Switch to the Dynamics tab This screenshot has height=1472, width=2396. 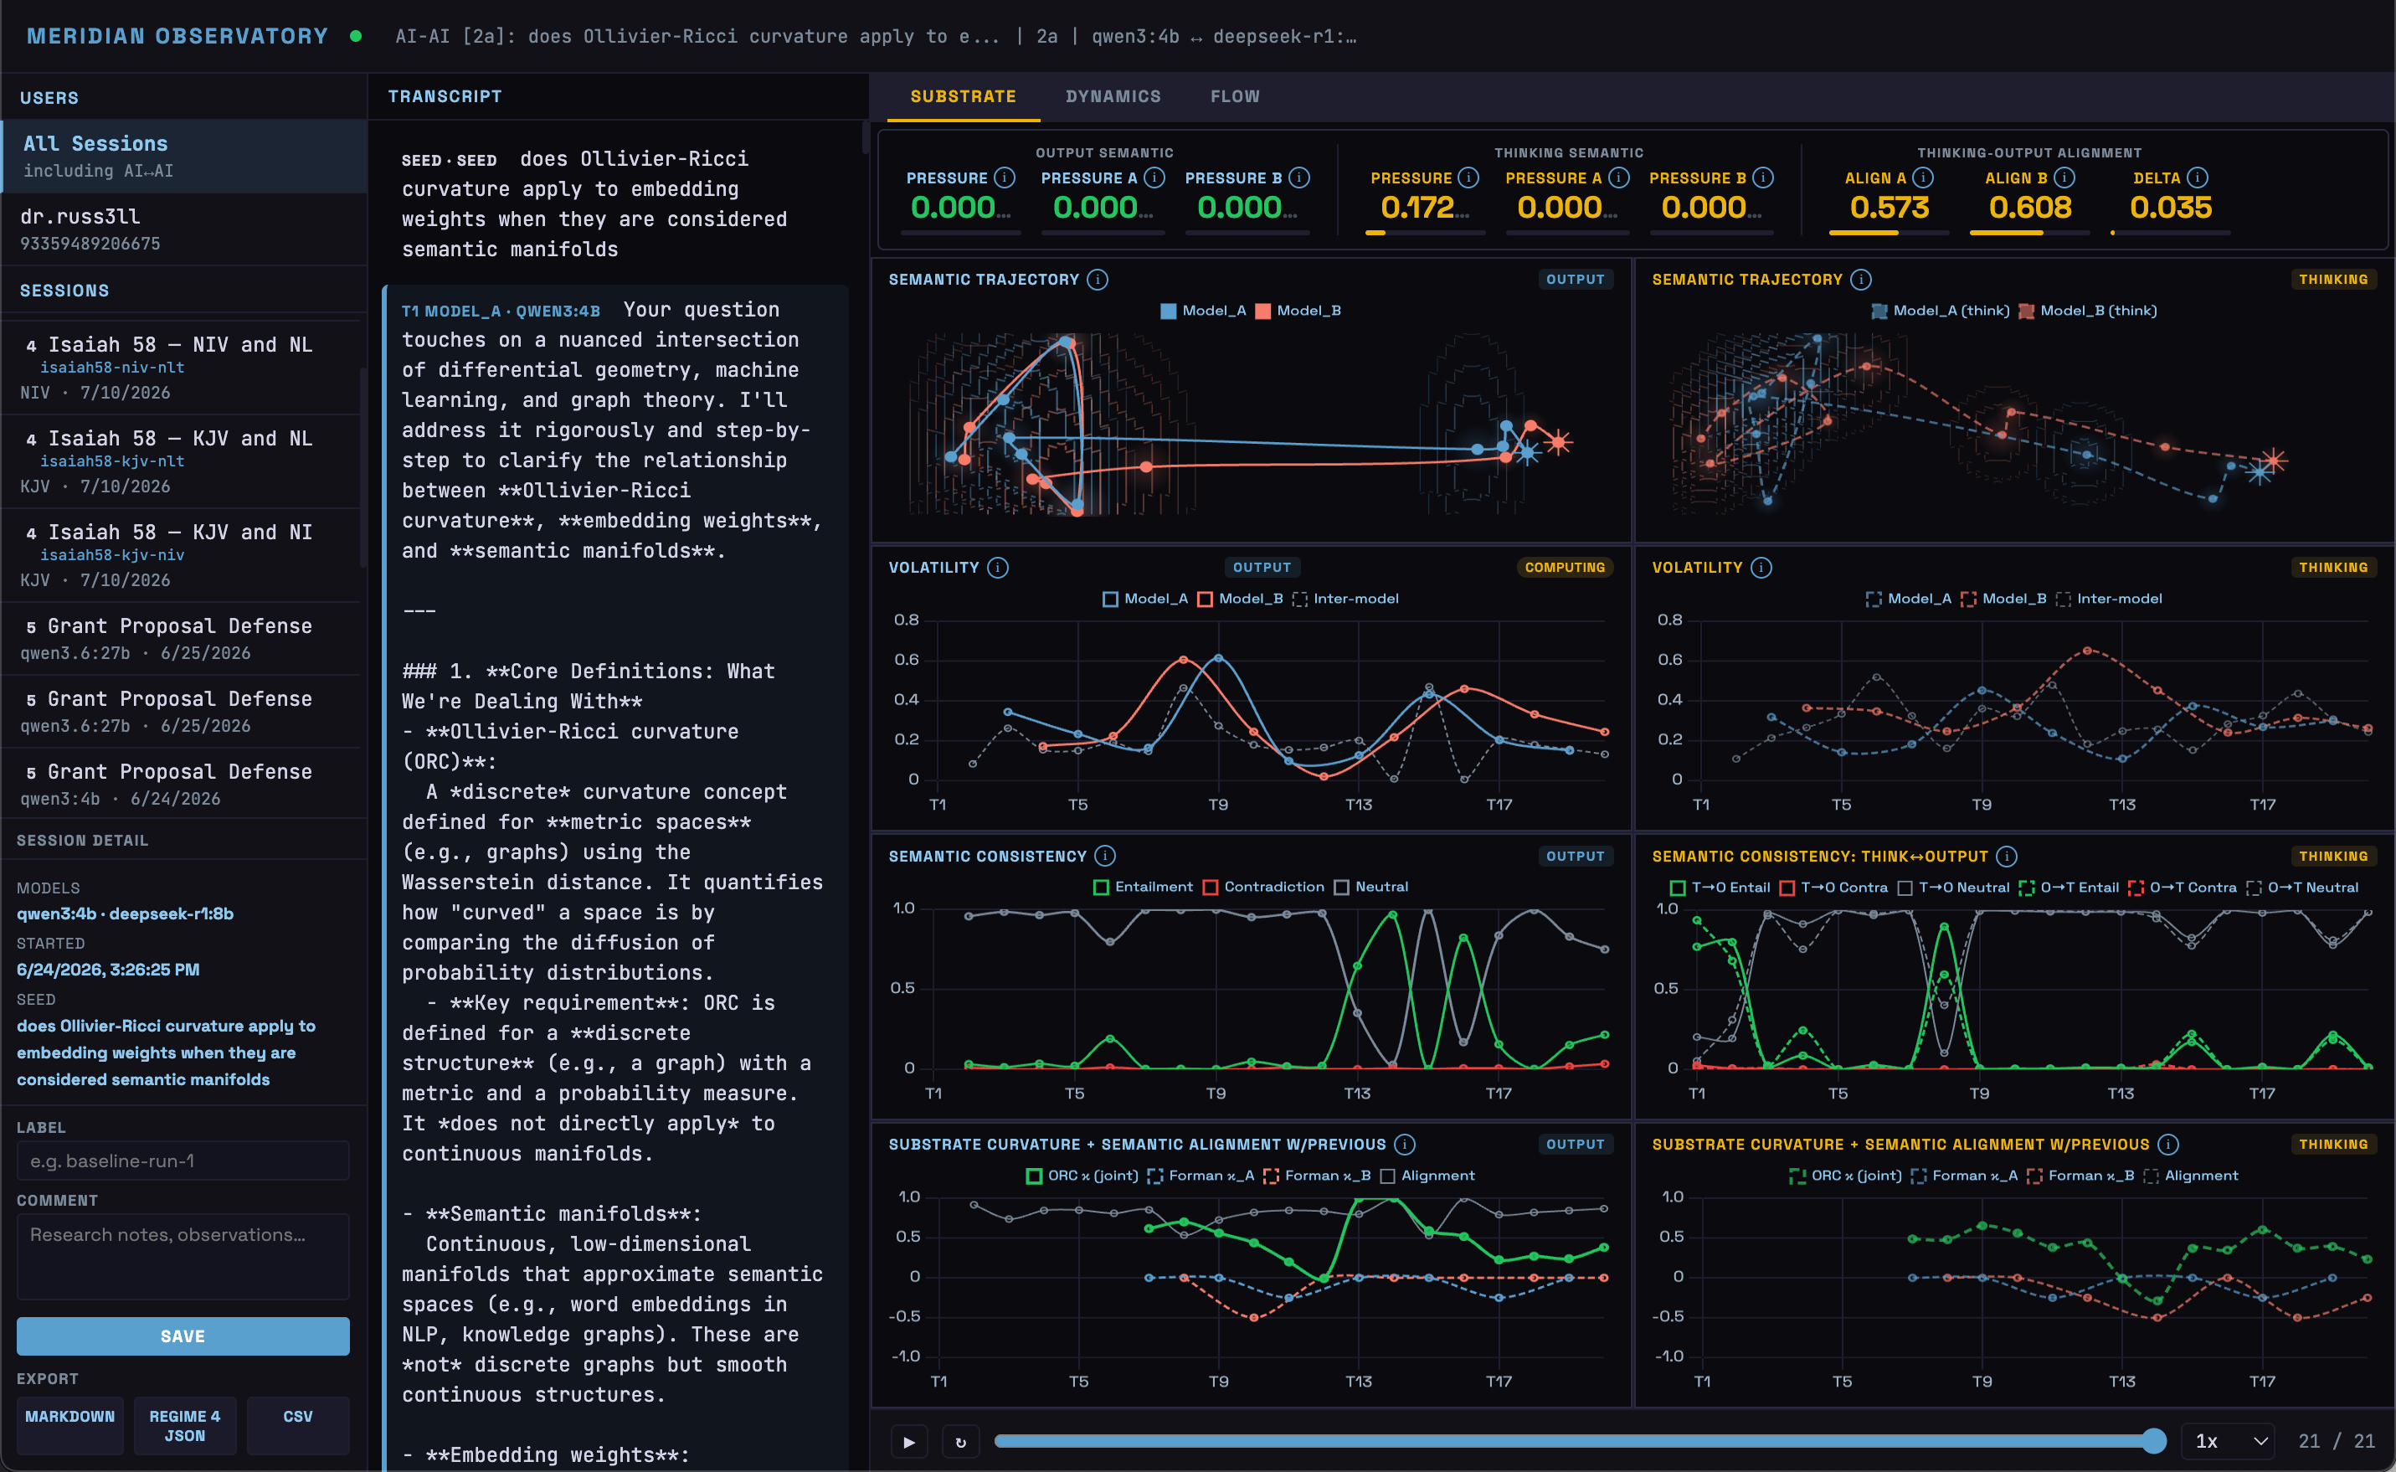[1113, 96]
